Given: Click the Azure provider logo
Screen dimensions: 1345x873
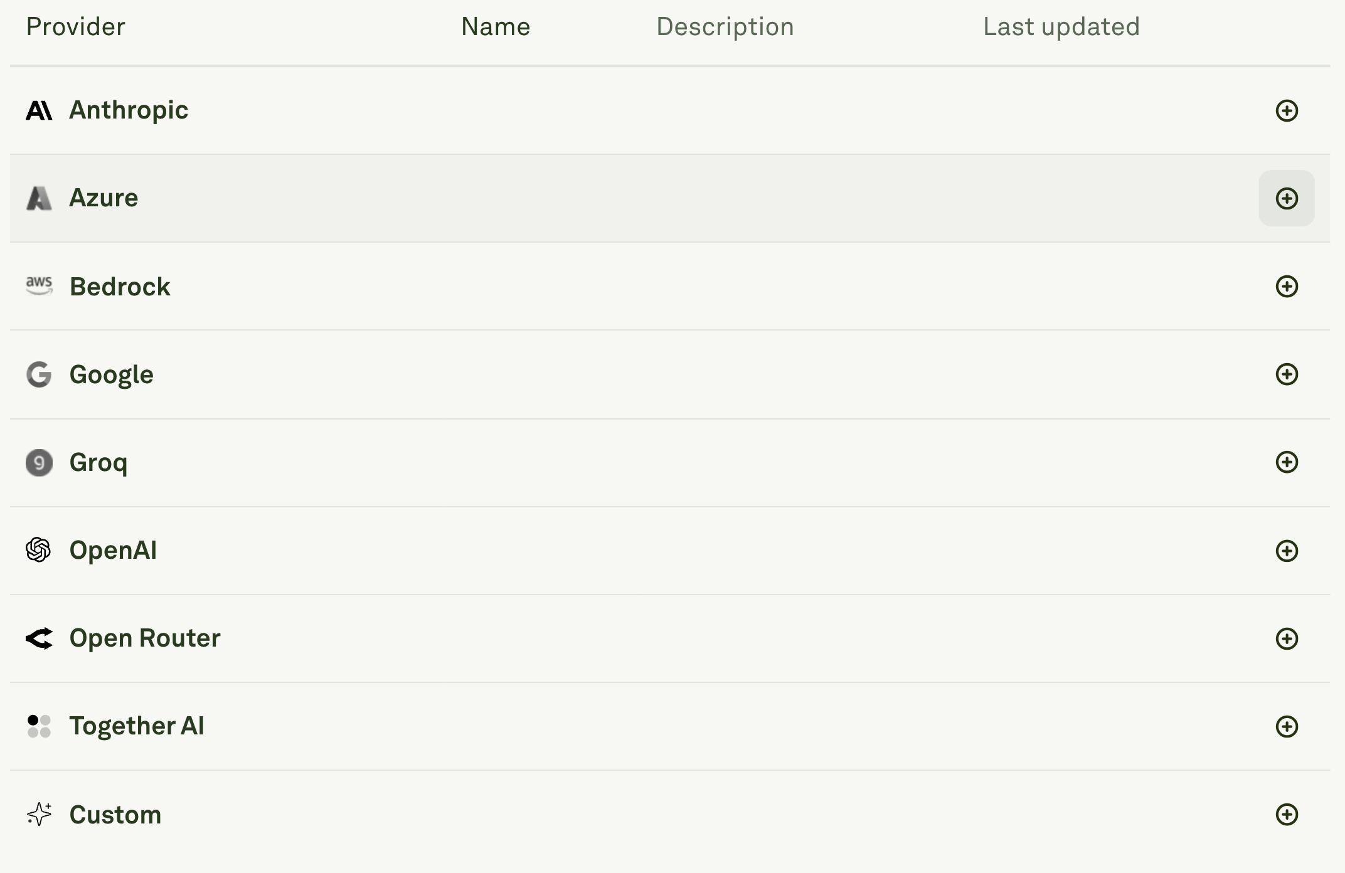Looking at the screenshot, I should click(40, 198).
